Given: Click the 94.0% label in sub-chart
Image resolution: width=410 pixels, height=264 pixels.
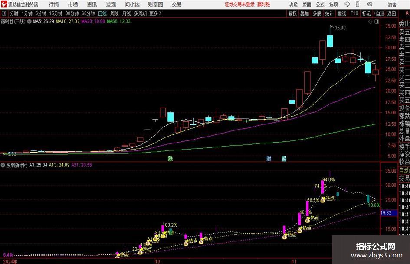Looking at the screenshot, I should [328, 179].
